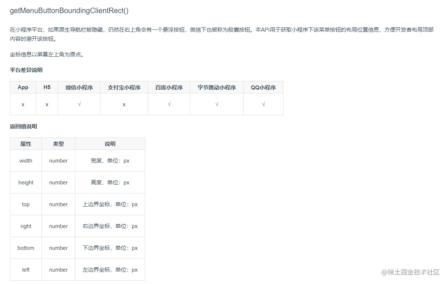Screen dimensions: 448x284
Task: Click the x cell under App
Action: (23, 104)
